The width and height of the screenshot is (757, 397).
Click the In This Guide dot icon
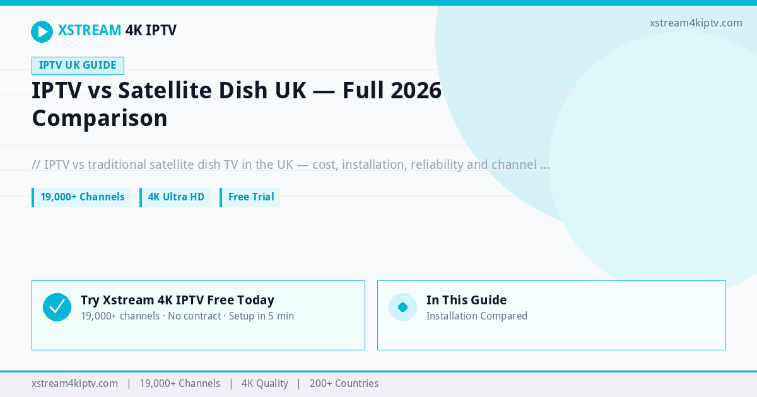tap(402, 307)
